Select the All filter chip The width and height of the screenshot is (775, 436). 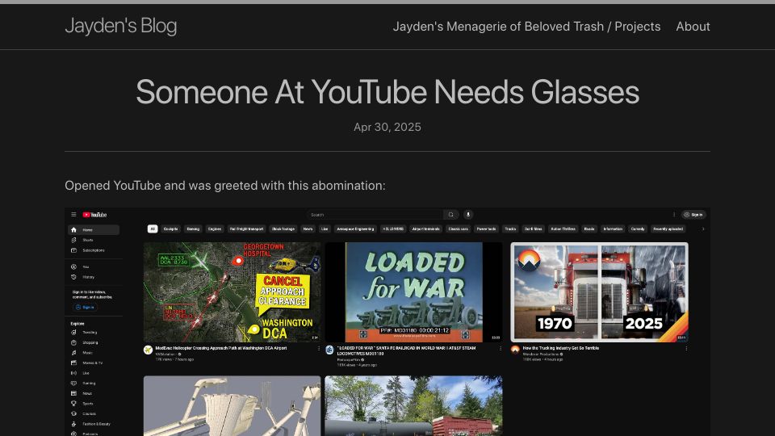pos(153,228)
